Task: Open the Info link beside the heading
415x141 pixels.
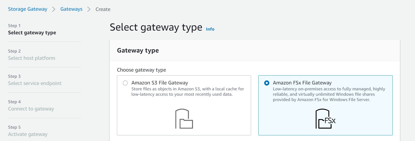Action: click(210, 29)
